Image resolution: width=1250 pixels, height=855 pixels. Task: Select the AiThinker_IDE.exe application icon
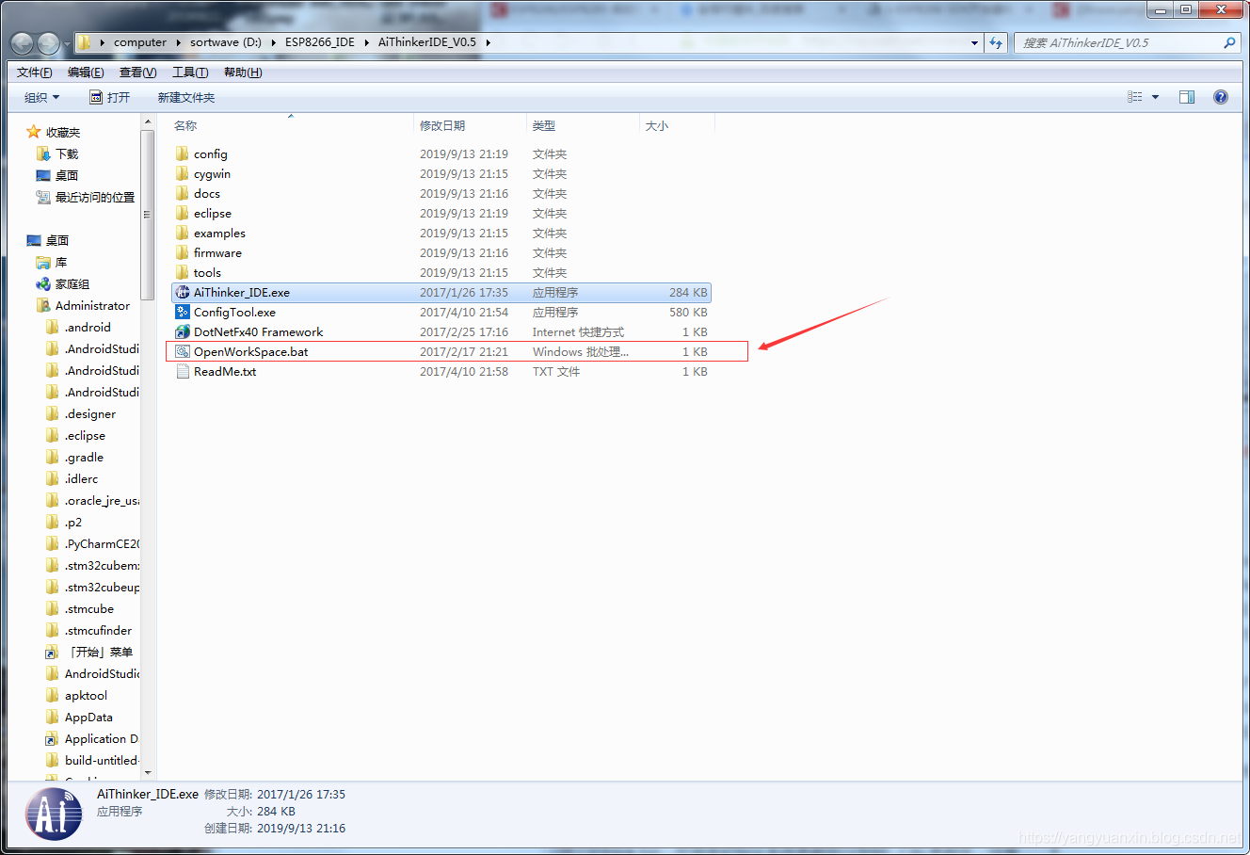(183, 293)
